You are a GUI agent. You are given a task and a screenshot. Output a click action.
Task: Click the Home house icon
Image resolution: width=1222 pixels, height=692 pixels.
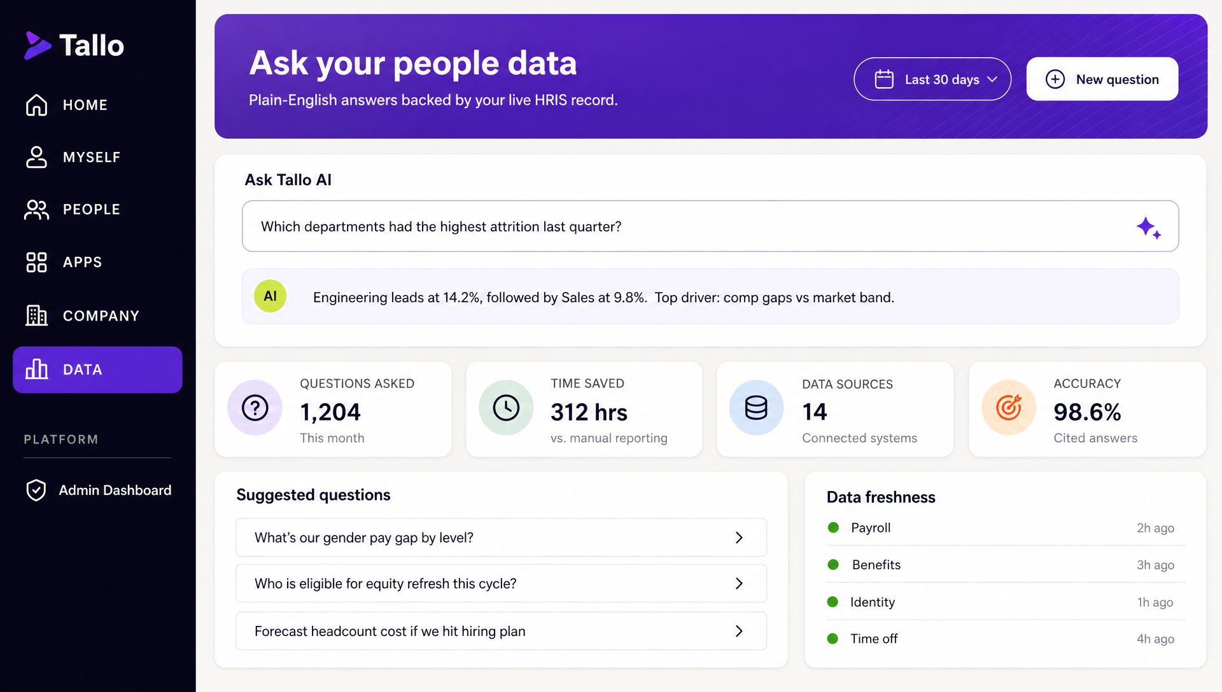pos(36,105)
